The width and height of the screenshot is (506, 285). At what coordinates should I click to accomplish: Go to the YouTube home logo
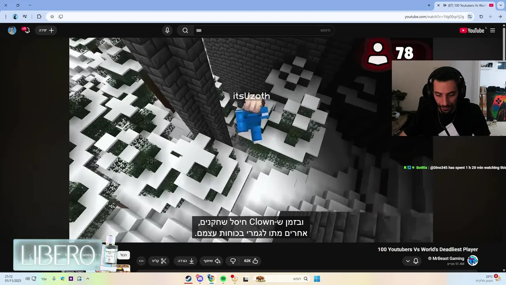[472, 30]
